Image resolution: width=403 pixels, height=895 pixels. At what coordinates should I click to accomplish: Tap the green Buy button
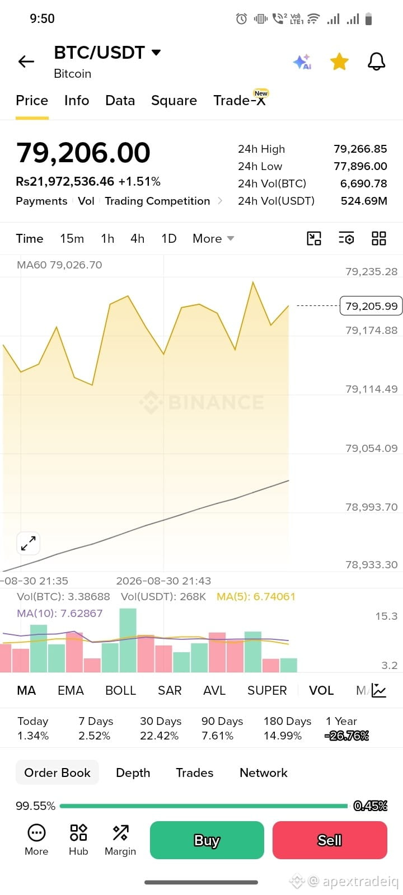point(207,840)
